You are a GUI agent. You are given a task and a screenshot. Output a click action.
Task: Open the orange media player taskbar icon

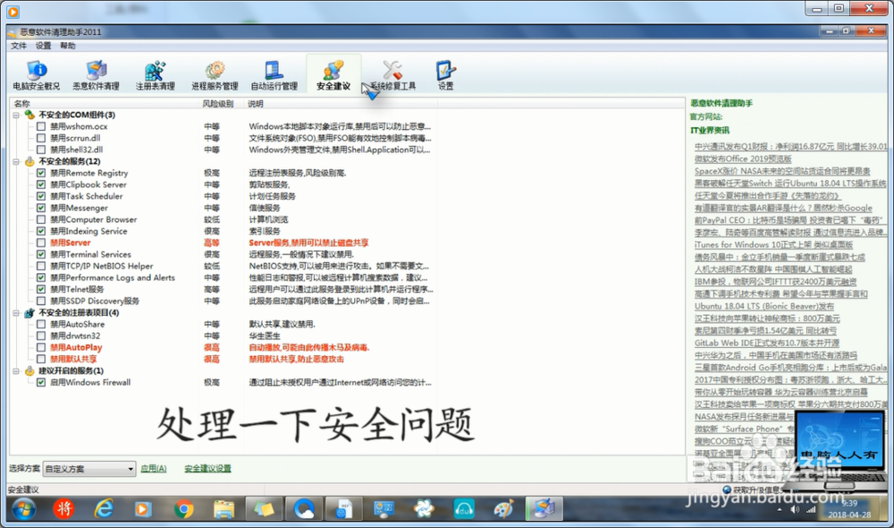(142, 508)
